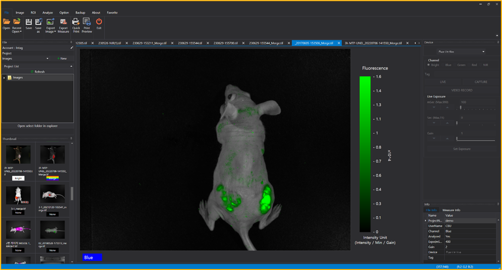This screenshot has height=270, width=502.
Task: Click the VIDEO RECORD button
Action: (x=462, y=90)
